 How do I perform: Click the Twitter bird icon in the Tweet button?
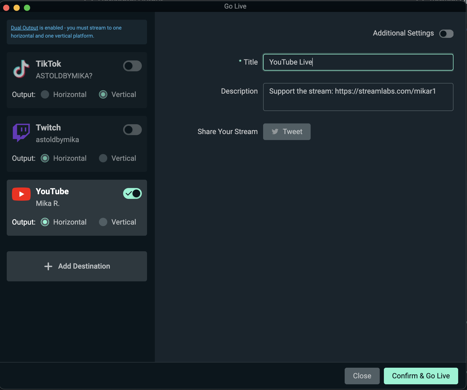[275, 132]
